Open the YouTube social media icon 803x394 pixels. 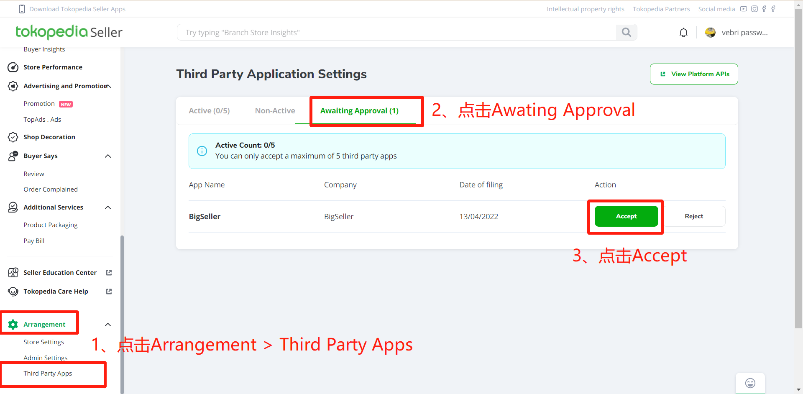tap(744, 9)
